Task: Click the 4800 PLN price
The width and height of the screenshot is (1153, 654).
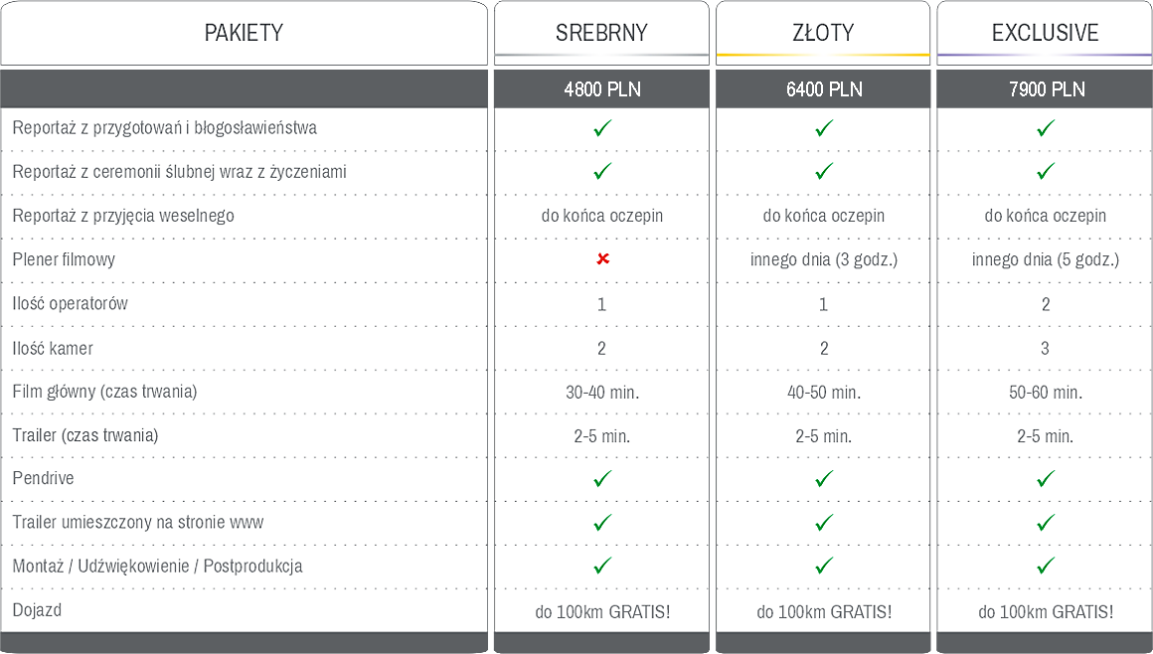Action: click(601, 89)
